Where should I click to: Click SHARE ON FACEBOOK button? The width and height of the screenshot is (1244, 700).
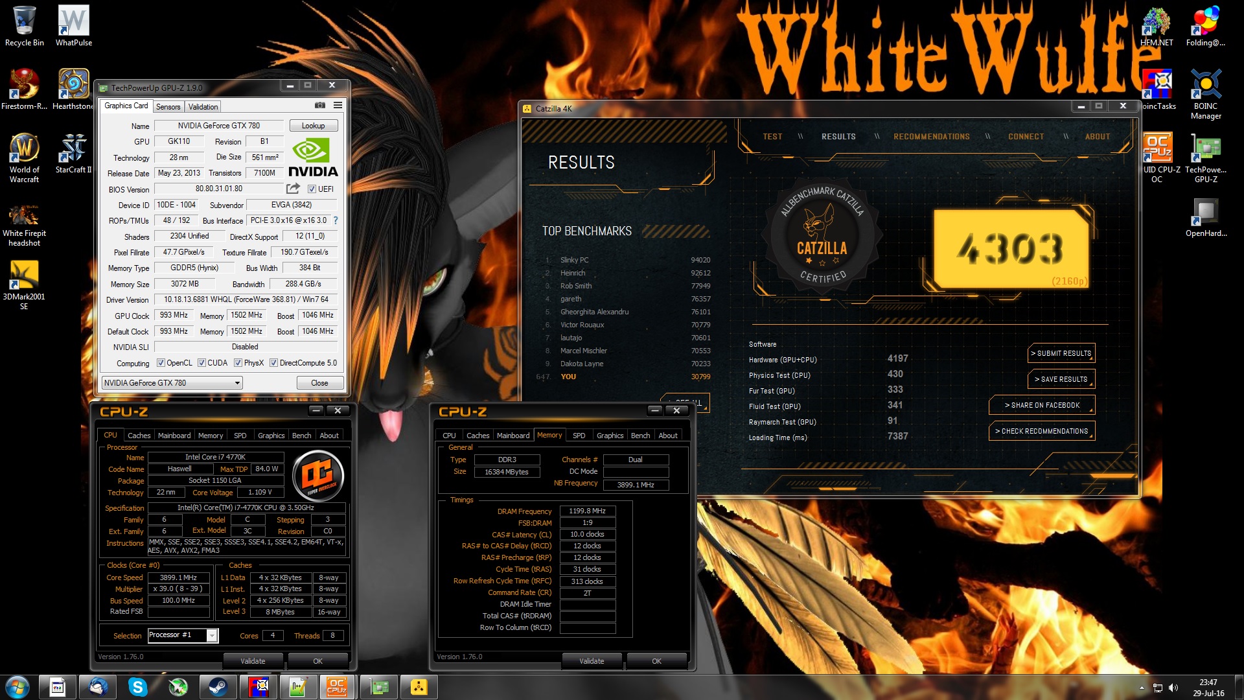pyautogui.click(x=1042, y=405)
